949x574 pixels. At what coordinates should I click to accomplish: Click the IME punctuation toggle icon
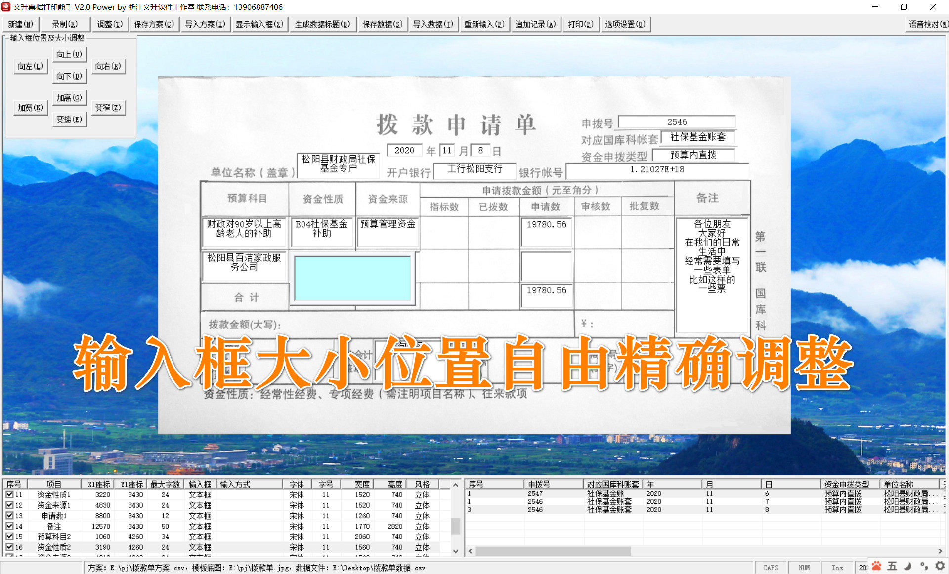924,566
